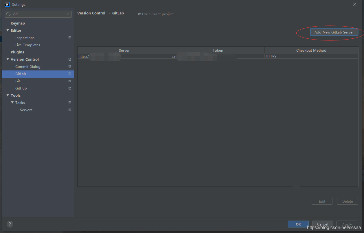
Task: Confirm settings with the OK button
Action: (298, 224)
